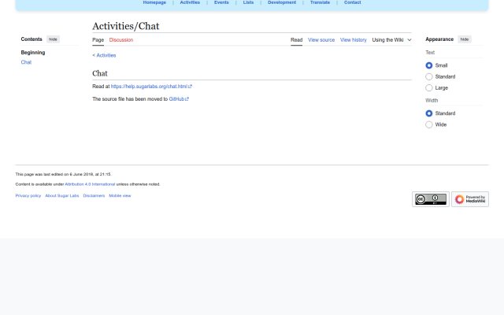This screenshot has height=315, width=504.
Task: Hide the Appearance panel
Action: click(464, 39)
